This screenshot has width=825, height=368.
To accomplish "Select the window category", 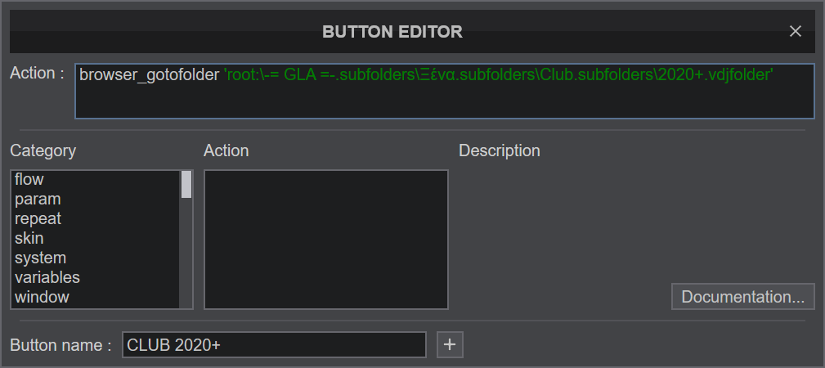I will click(42, 298).
